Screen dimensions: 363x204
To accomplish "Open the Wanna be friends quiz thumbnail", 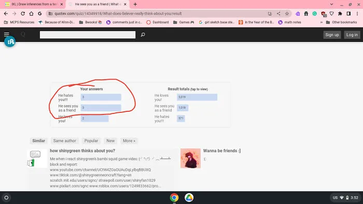I will 190,158.
